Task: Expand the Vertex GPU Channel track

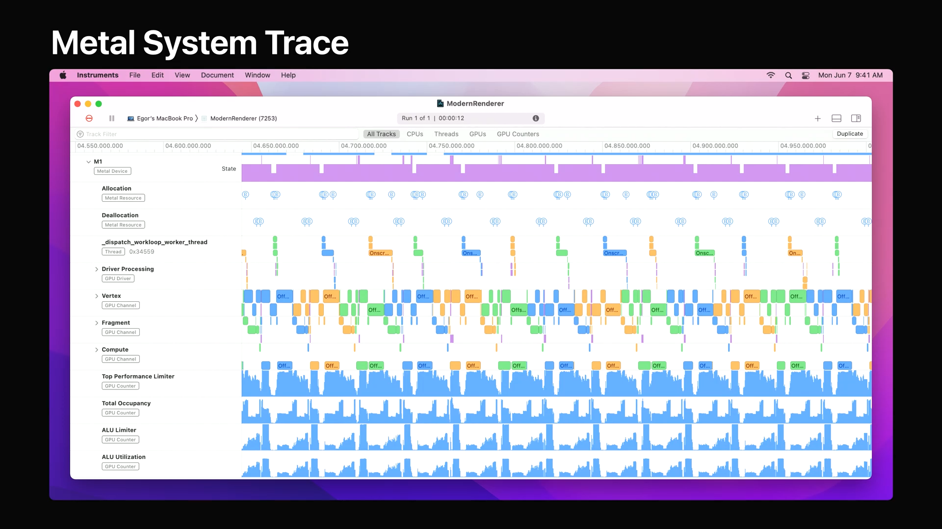Action: pos(97,296)
